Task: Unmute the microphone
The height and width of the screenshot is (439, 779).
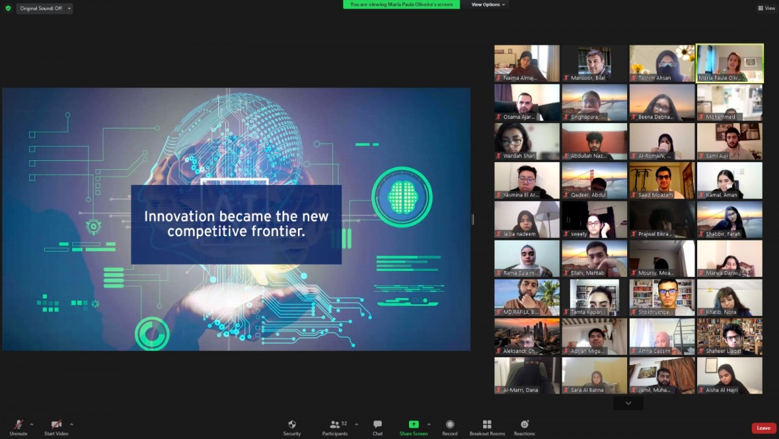Action: point(18,427)
